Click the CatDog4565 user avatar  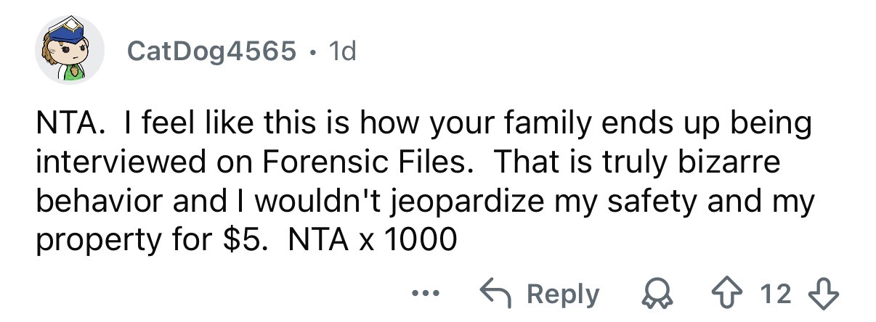pos(70,50)
